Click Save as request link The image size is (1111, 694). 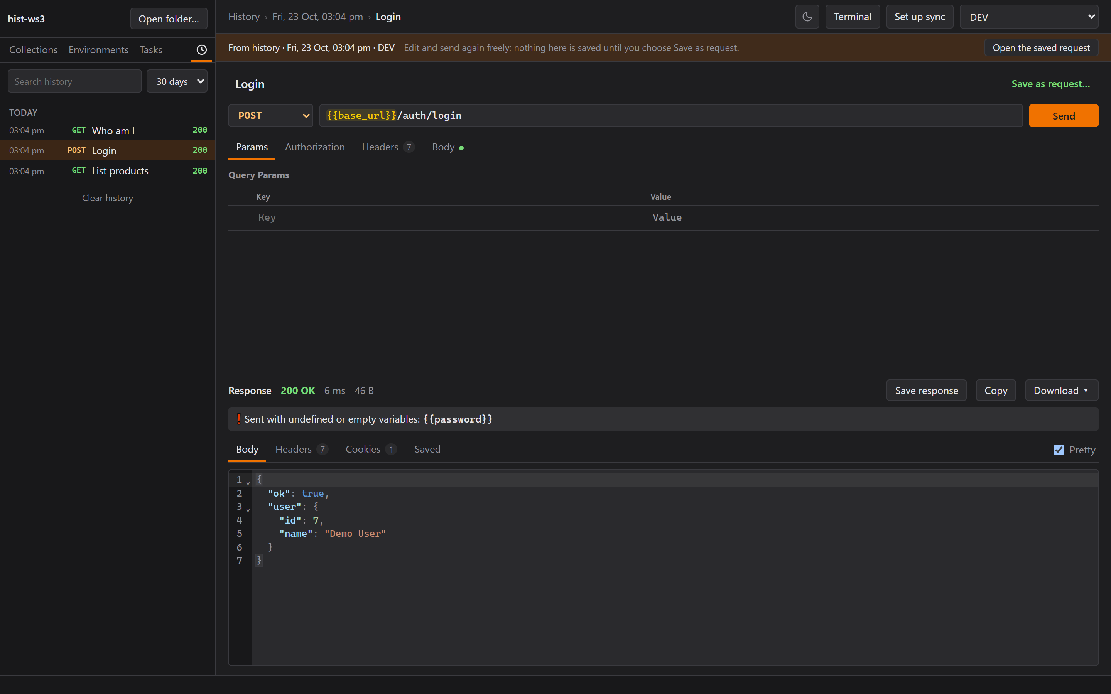pos(1050,84)
